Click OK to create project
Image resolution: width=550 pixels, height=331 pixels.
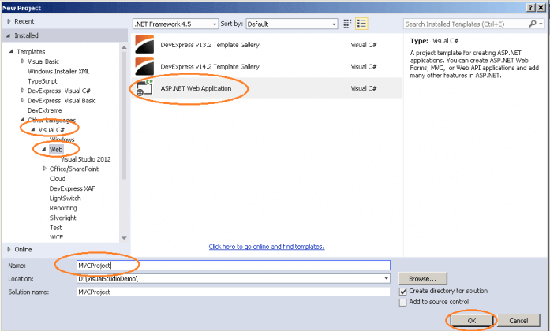tap(471, 321)
